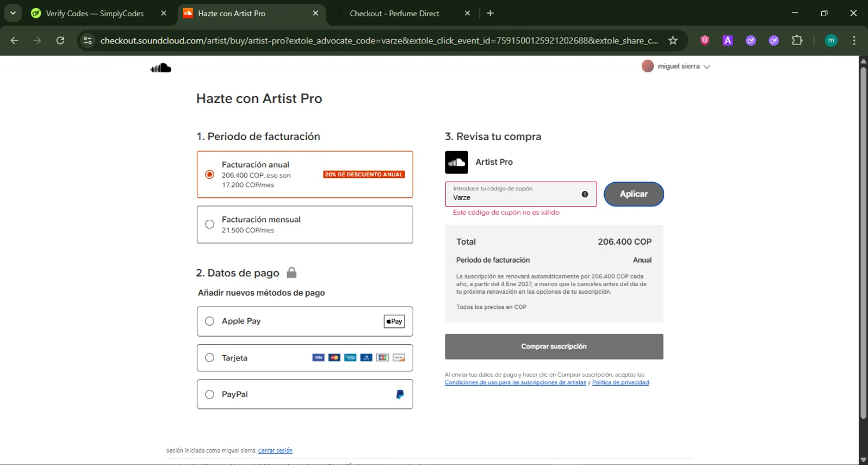The image size is (868, 465).
Task: Expand the miguel sierra account dropdown chevron
Action: pyautogui.click(x=707, y=67)
